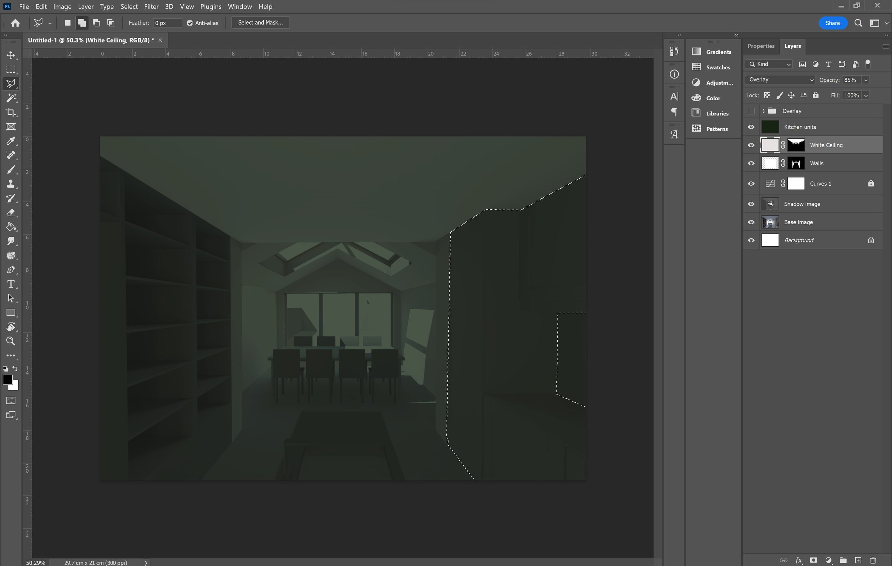The image size is (892, 566).
Task: Show the Overlay group
Action: [751, 111]
